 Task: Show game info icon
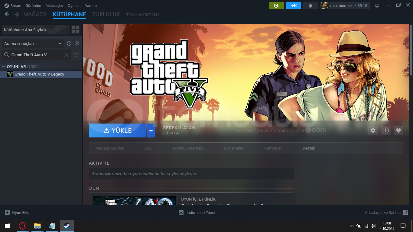[x=386, y=130]
